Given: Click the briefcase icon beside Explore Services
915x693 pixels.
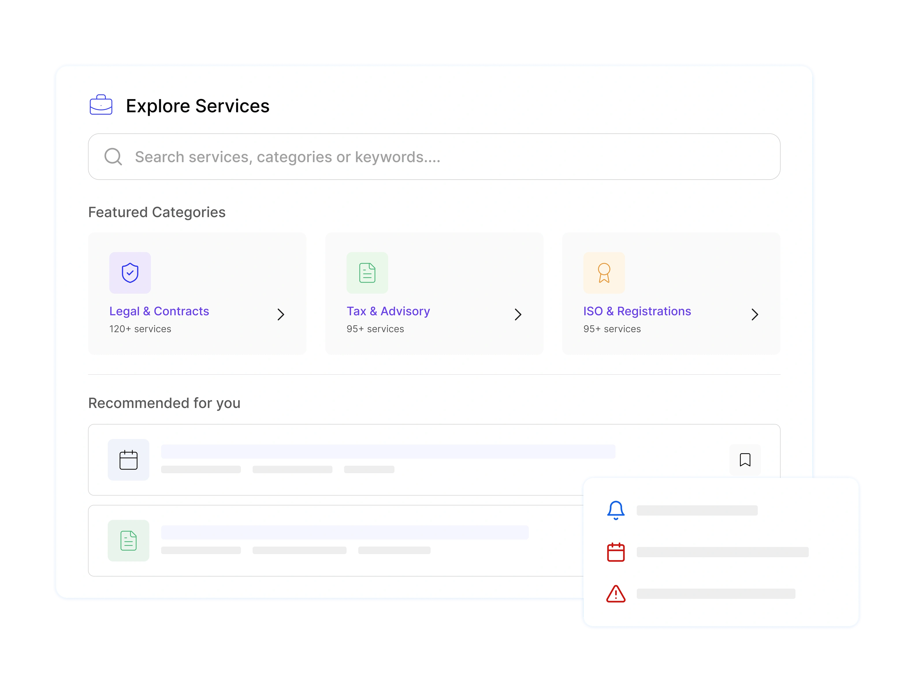Looking at the screenshot, I should pyautogui.click(x=101, y=105).
